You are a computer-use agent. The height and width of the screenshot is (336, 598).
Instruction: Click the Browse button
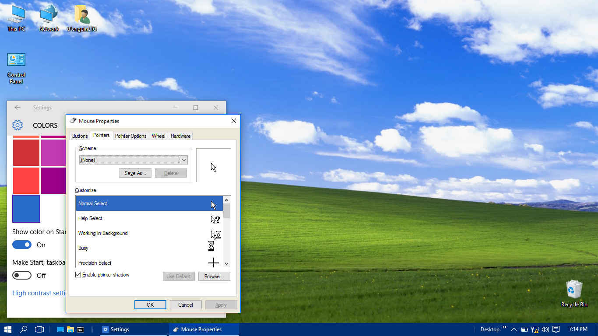pyautogui.click(x=214, y=276)
